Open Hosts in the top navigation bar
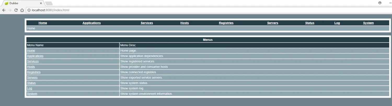 185,23
